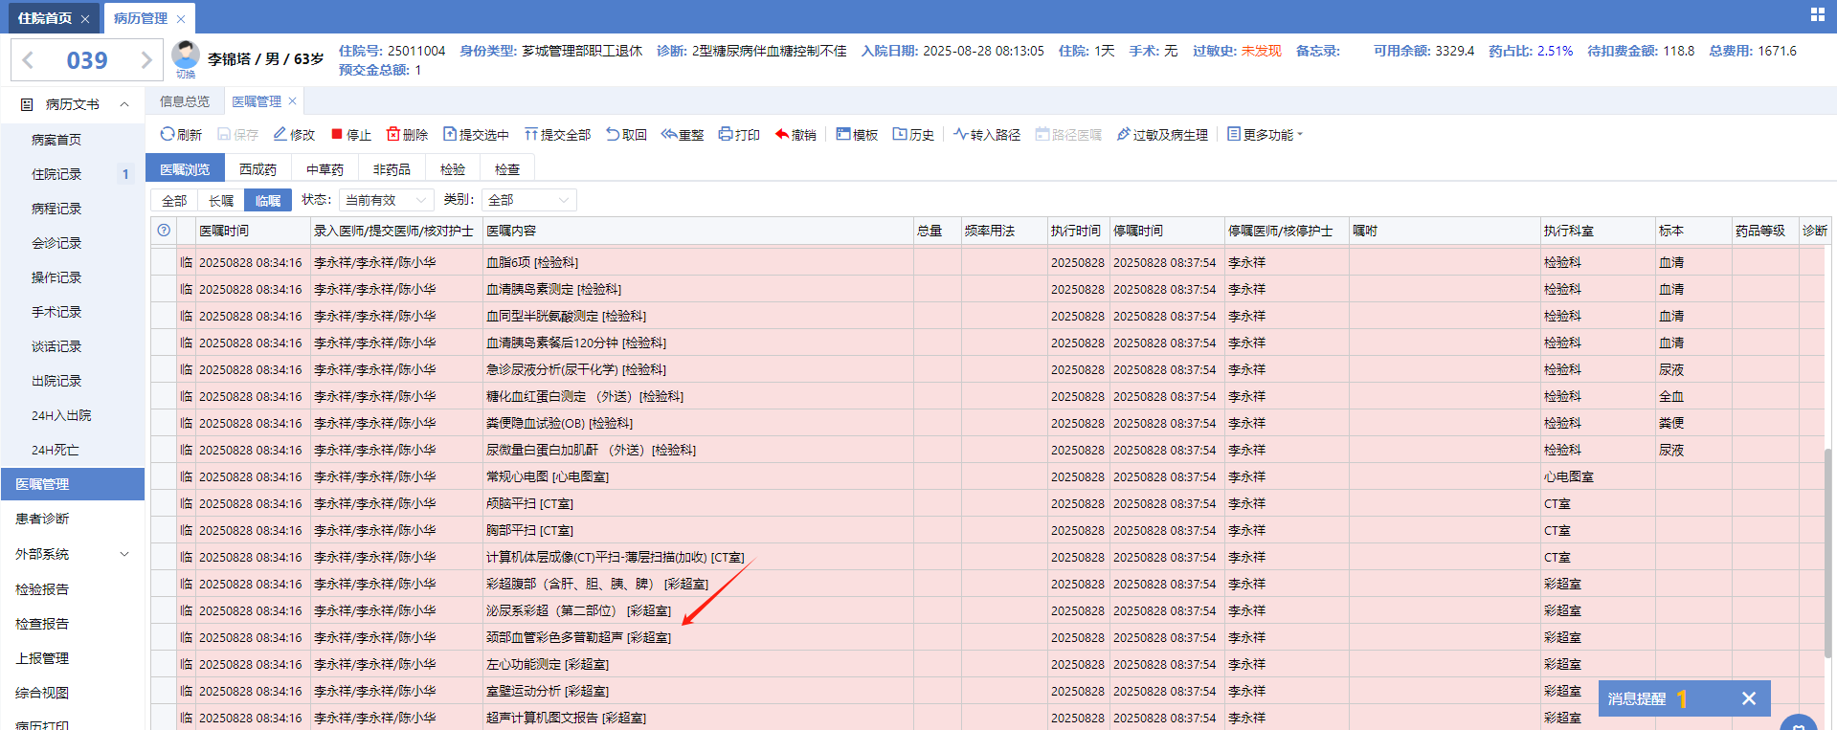The height and width of the screenshot is (730, 1837).
Task: Click the 重整 (reorganize) toolbar tool
Action: [x=683, y=135]
